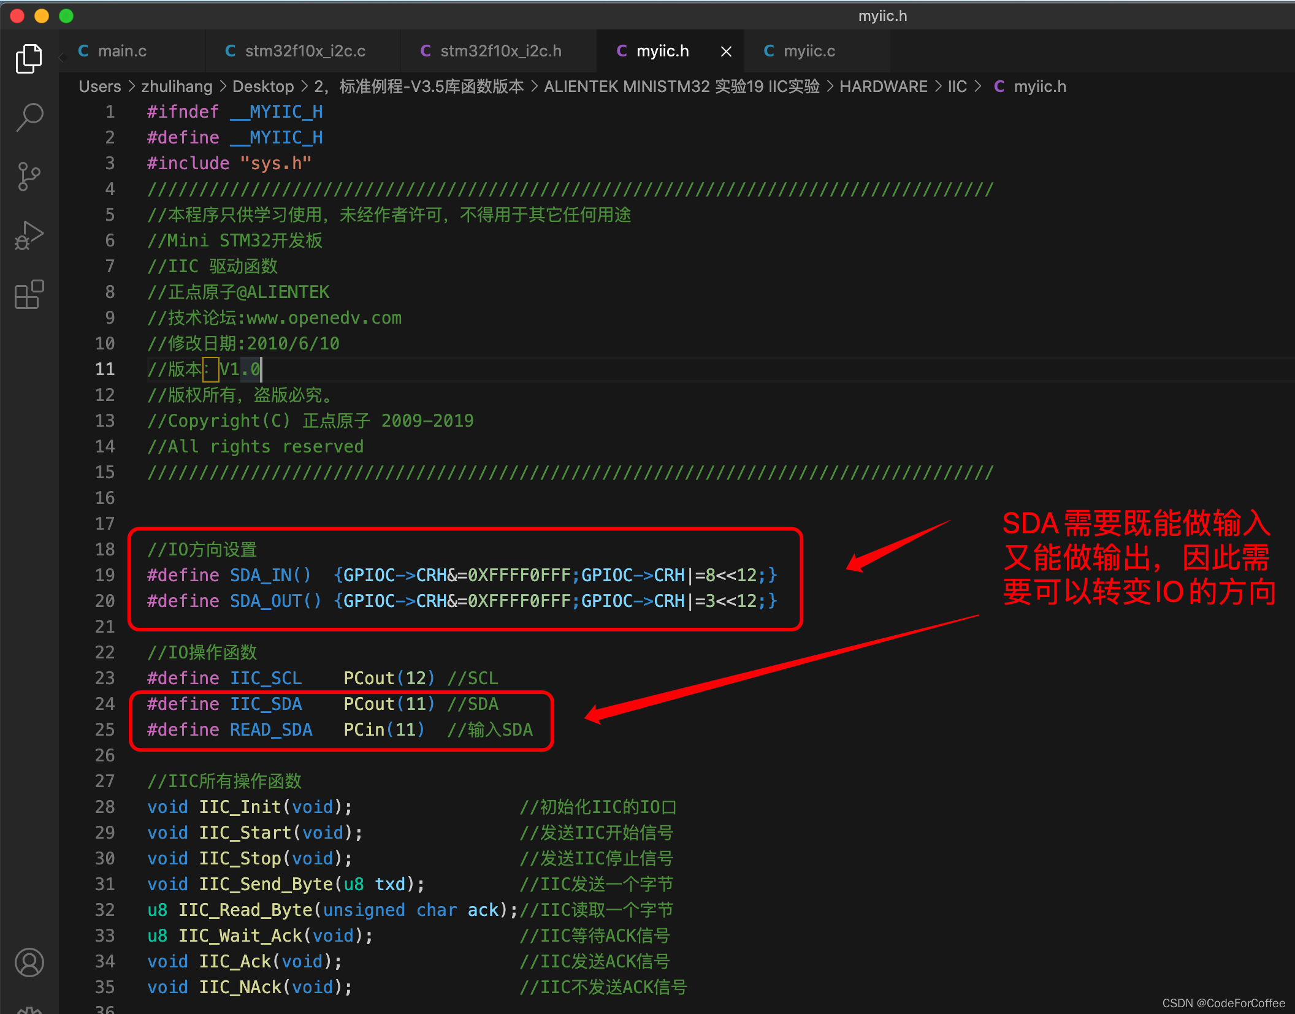The height and width of the screenshot is (1014, 1295).
Task: Switch to the myiic.c tab
Action: (809, 51)
